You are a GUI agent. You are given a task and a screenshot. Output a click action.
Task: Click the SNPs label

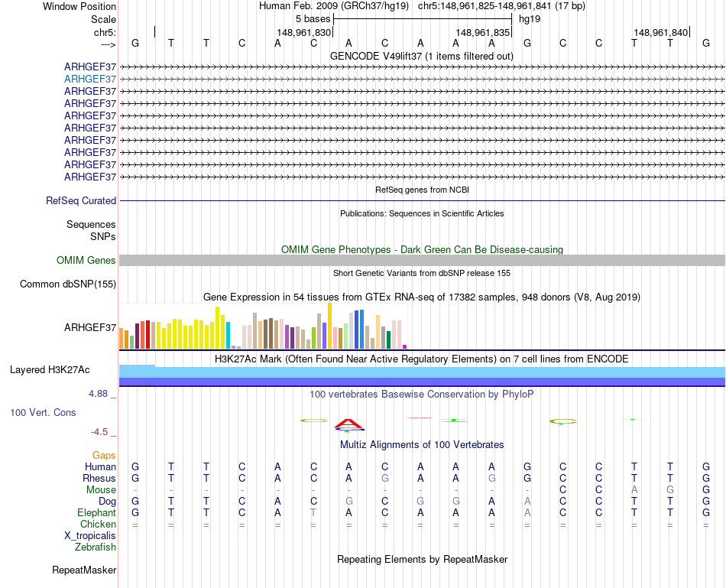[103, 236]
